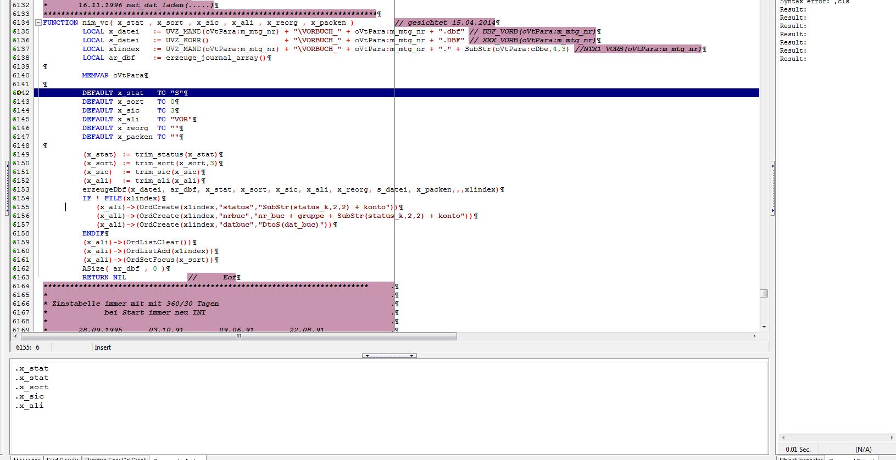Viewport: 896px width, 460px height.
Task: Click right arrow of right panel scrollbar
Action: pos(892,437)
